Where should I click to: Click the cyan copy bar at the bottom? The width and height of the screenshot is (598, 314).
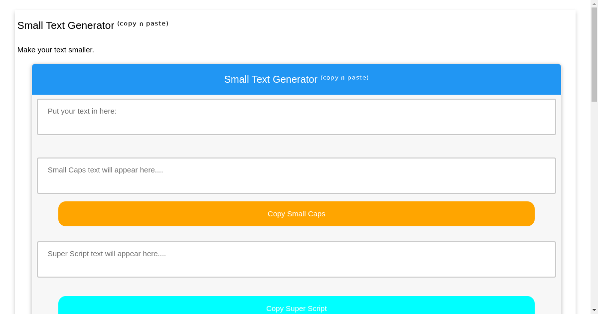(x=297, y=306)
